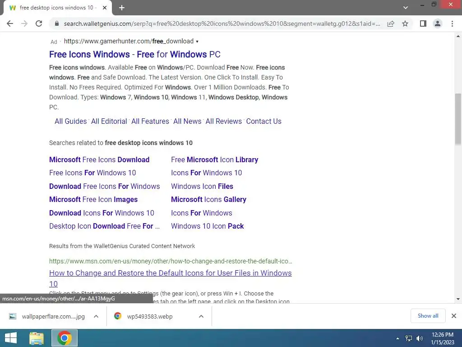This screenshot has width=462, height=347.
Task: Click the address bar URL
Action: [222, 23]
